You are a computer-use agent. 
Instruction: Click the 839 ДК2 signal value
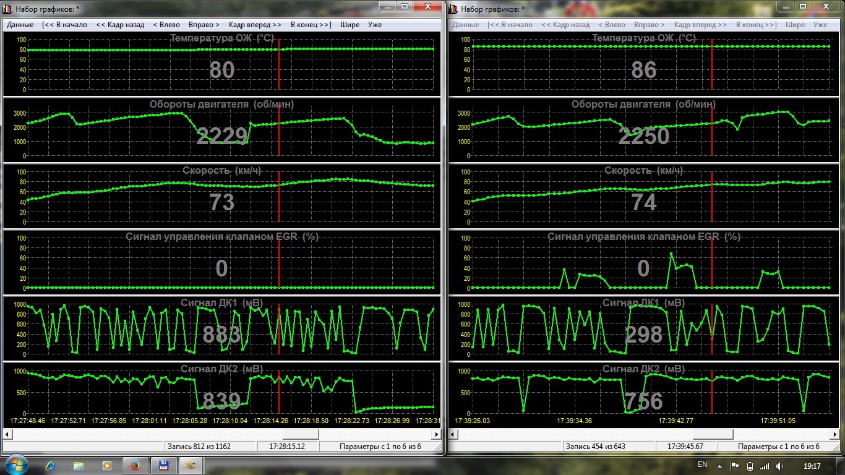tap(221, 401)
